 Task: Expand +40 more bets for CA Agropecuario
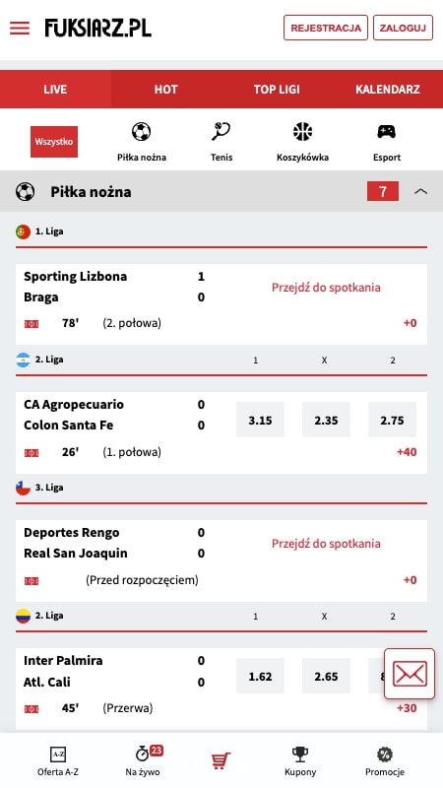[x=407, y=452]
